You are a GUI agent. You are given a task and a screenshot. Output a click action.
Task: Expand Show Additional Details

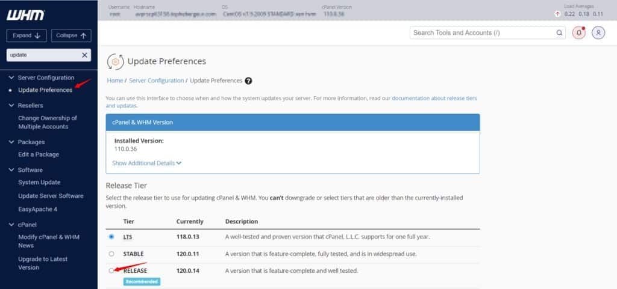(x=146, y=163)
